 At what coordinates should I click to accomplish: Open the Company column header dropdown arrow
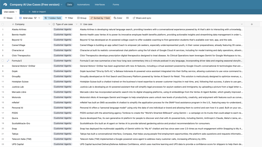click(49, 24)
